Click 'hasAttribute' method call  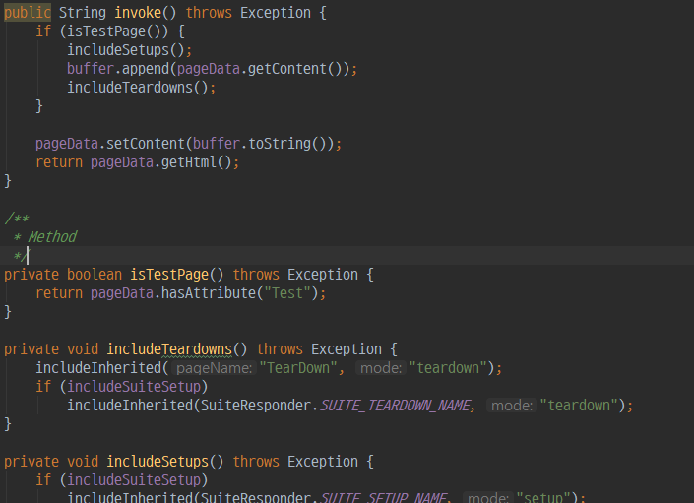(x=208, y=293)
